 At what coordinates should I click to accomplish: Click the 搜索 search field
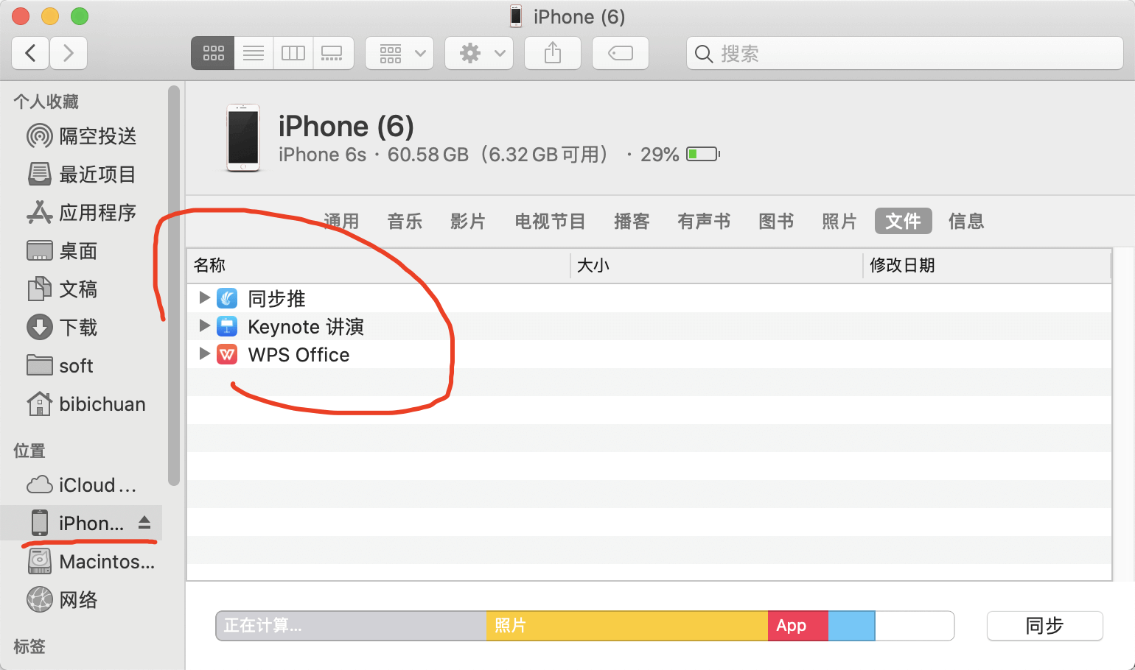click(905, 54)
